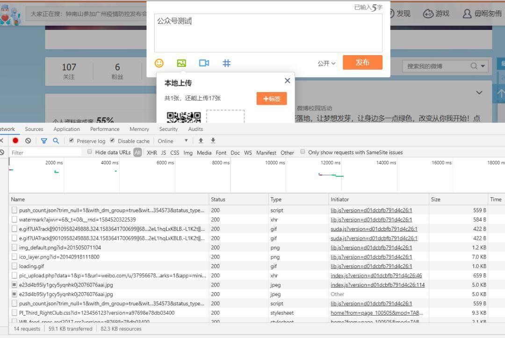Image resolution: width=505 pixels, height=338 pixels.
Task: Switch to the Audits tab
Action: pos(195,129)
